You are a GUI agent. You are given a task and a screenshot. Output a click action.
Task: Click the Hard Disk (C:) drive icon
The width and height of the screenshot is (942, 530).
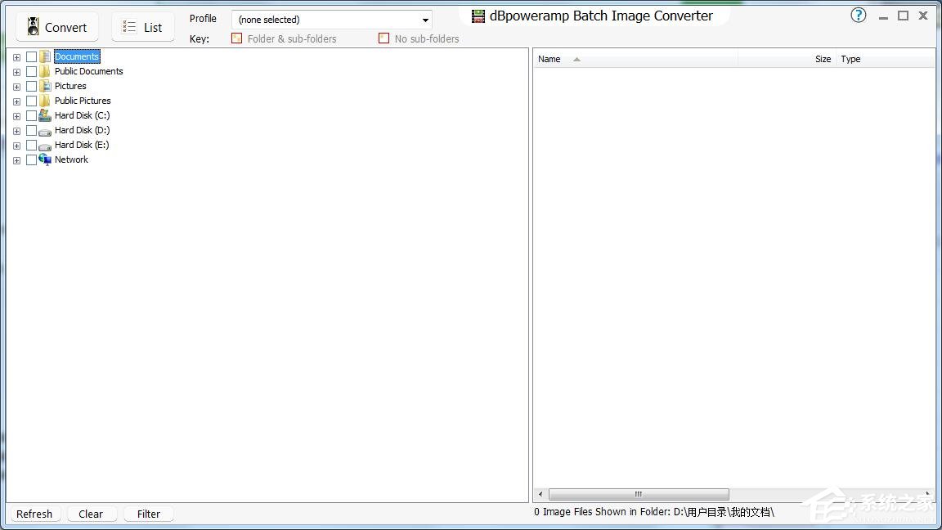45,115
